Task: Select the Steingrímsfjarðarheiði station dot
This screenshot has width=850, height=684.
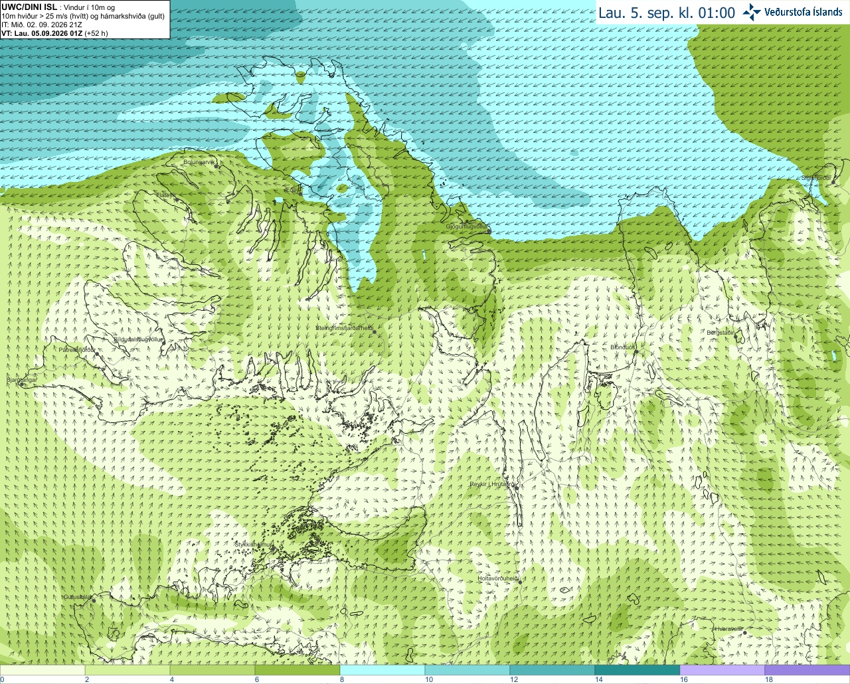Action: pyautogui.click(x=374, y=331)
